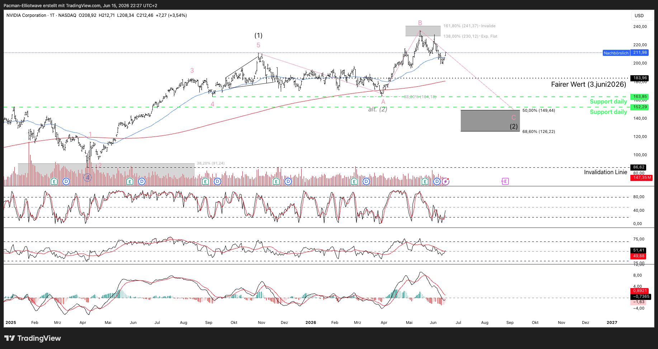Click the purple upcoming earnings E icon
This screenshot has width=658, height=349.
[x=505, y=181]
